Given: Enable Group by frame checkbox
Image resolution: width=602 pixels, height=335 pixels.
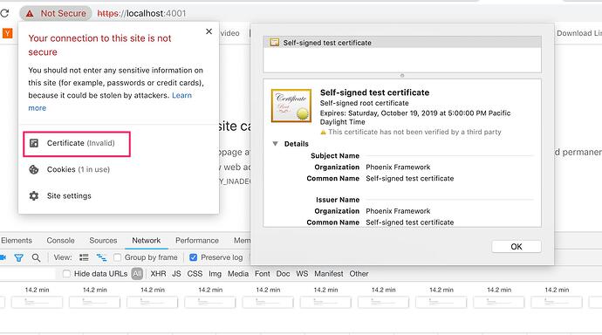Looking at the screenshot, I should point(118,257).
